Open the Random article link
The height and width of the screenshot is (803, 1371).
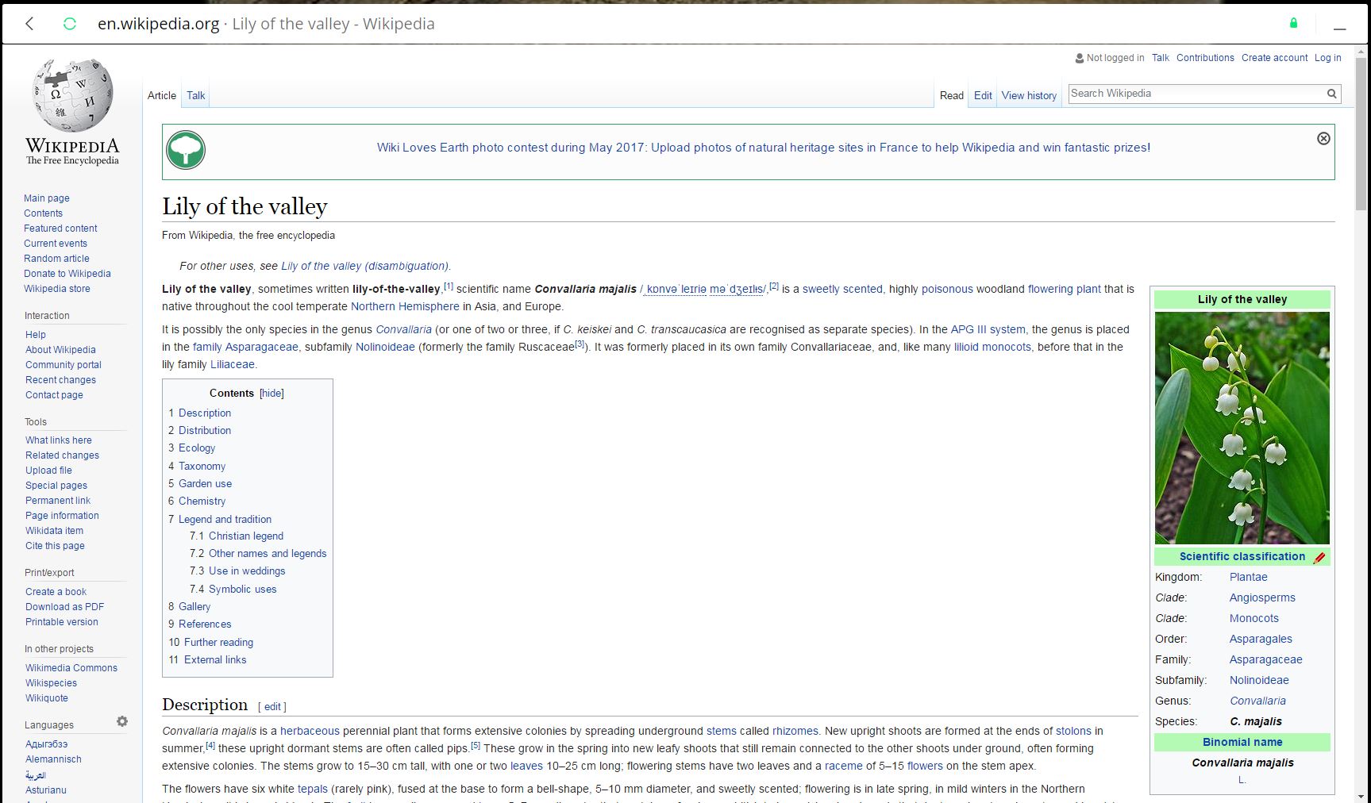click(x=56, y=259)
